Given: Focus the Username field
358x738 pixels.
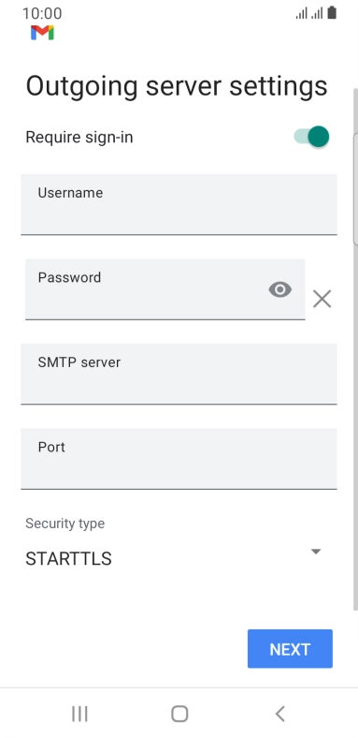Looking at the screenshot, I should coord(179,204).
